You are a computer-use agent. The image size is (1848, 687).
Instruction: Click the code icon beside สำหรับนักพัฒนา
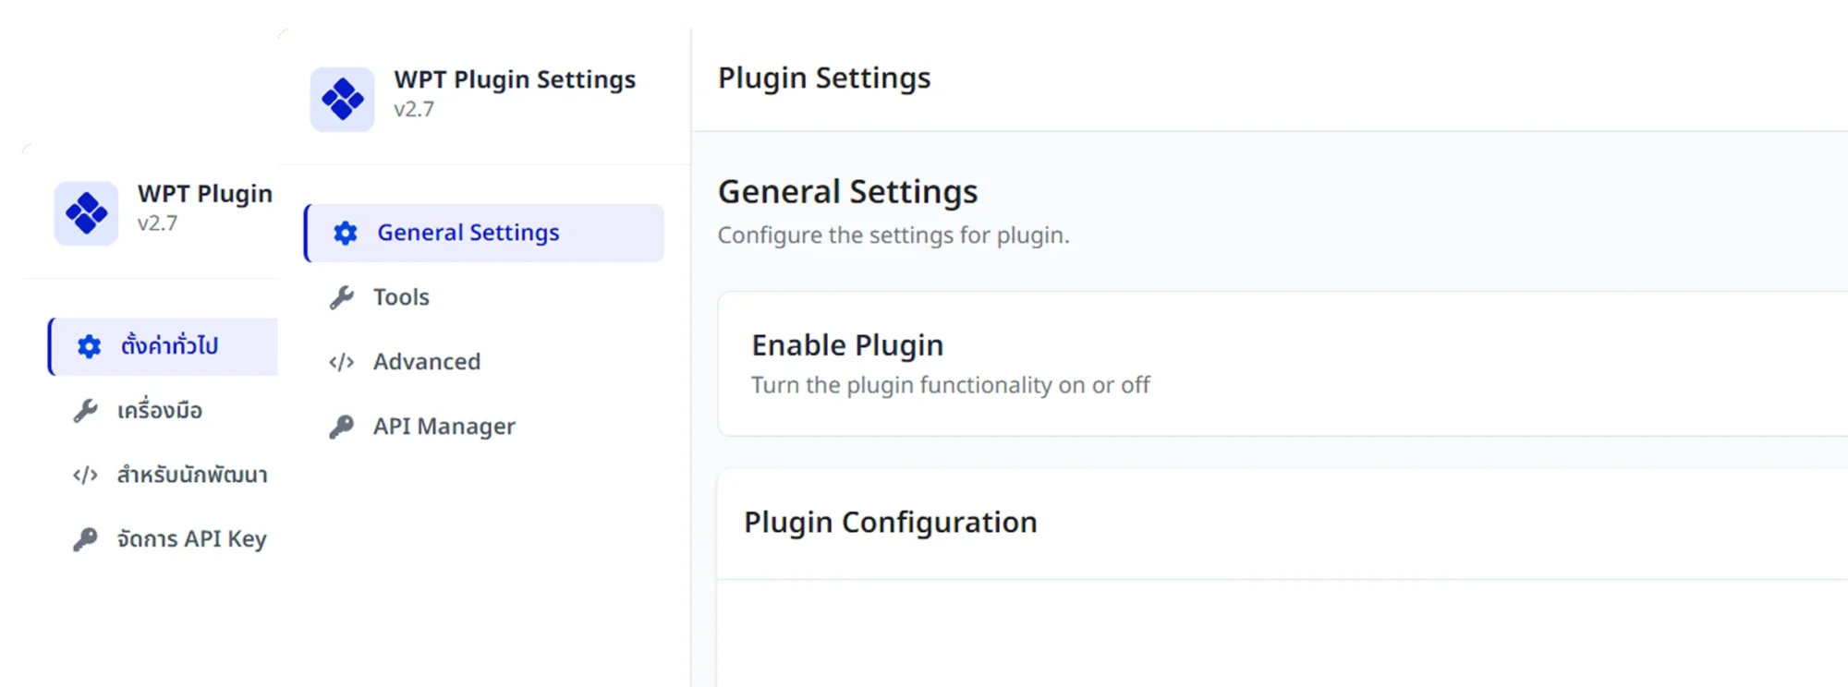(x=85, y=476)
